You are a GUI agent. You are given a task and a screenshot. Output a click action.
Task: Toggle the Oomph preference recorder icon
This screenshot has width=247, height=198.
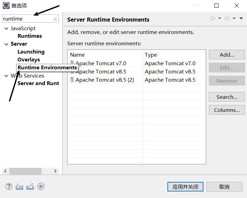click(41, 186)
